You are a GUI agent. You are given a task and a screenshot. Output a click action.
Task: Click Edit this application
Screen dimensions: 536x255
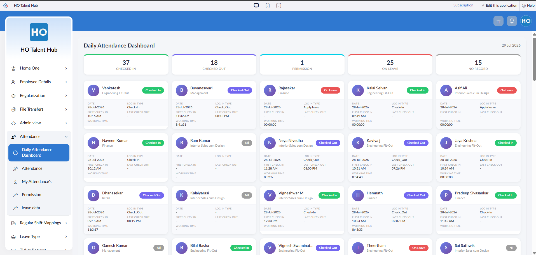coord(499,6)
